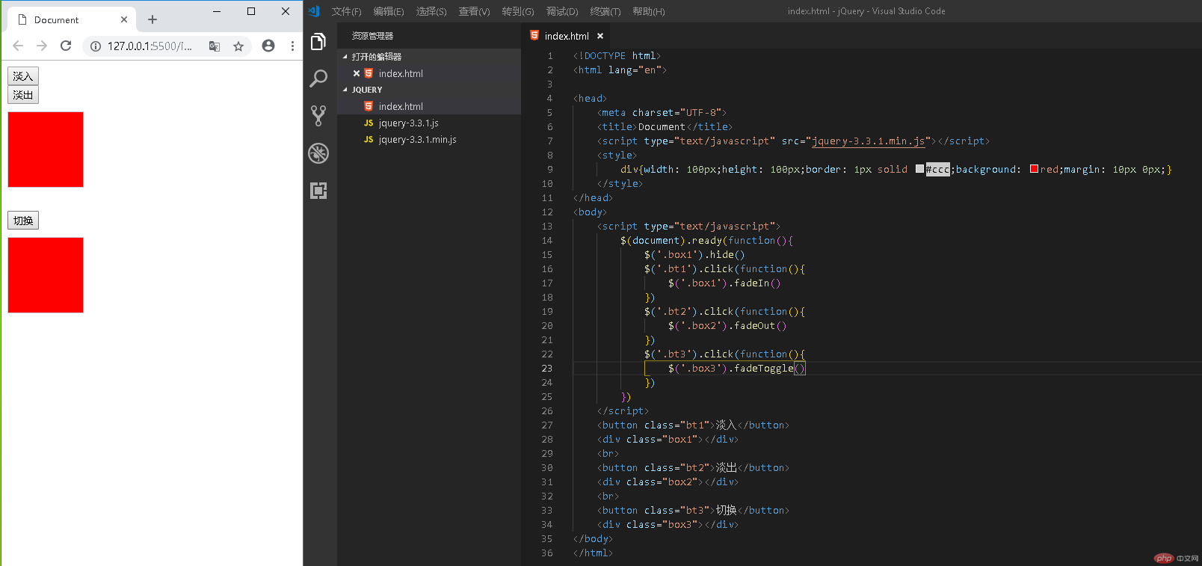Click the browser address bar URL
This screenshot has height=566, width=1202.
[x=150, y=46]
